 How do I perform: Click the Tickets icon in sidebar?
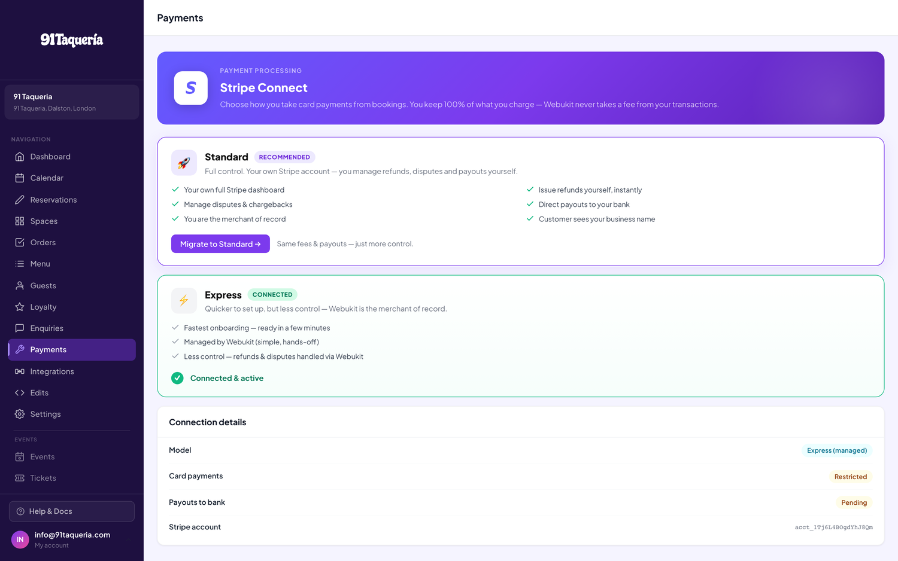20,478
